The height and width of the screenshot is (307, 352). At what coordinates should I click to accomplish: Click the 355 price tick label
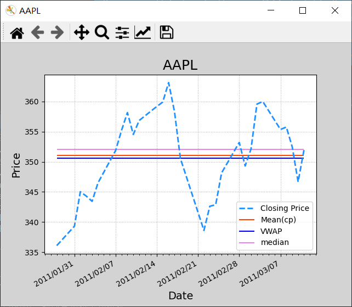pyautogui.click(x=32, y=132)
